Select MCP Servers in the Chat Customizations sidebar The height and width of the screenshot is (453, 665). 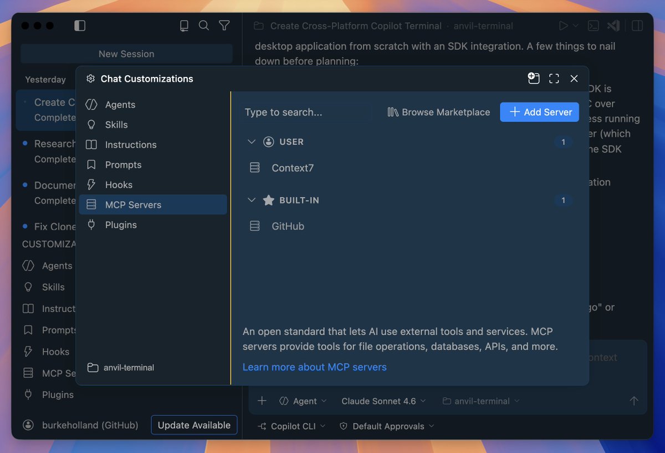point(153,205)
